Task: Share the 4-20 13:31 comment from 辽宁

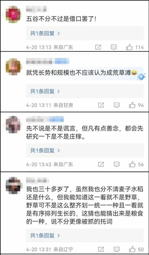Action: tap(101, 249)
